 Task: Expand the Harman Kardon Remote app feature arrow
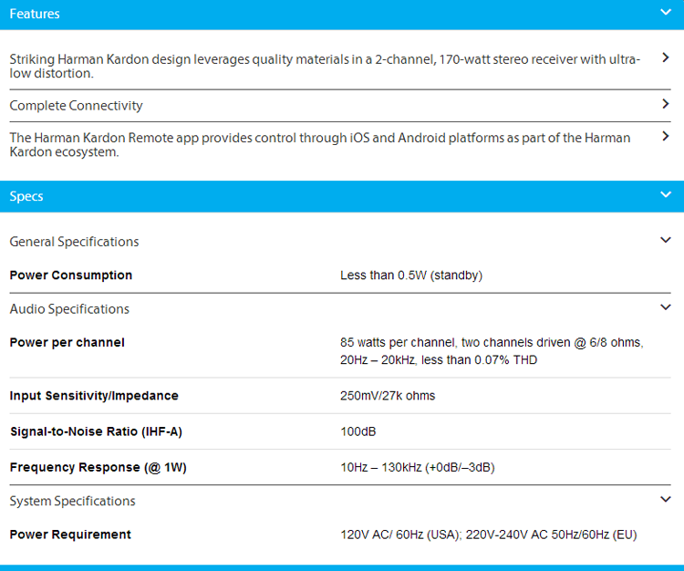pyautogui.click(x=665, y=136)
